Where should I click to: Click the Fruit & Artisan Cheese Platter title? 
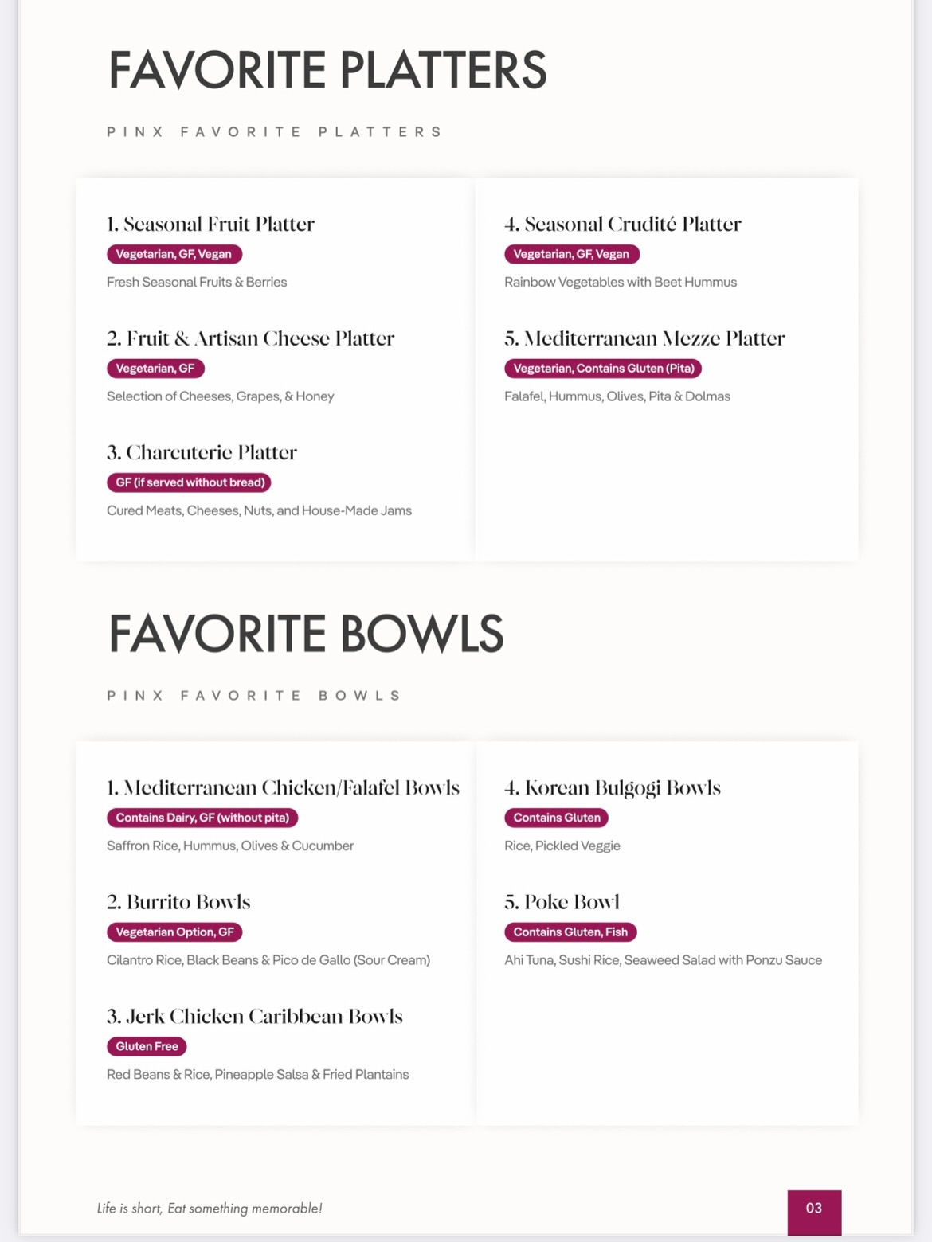click(251, 339)
